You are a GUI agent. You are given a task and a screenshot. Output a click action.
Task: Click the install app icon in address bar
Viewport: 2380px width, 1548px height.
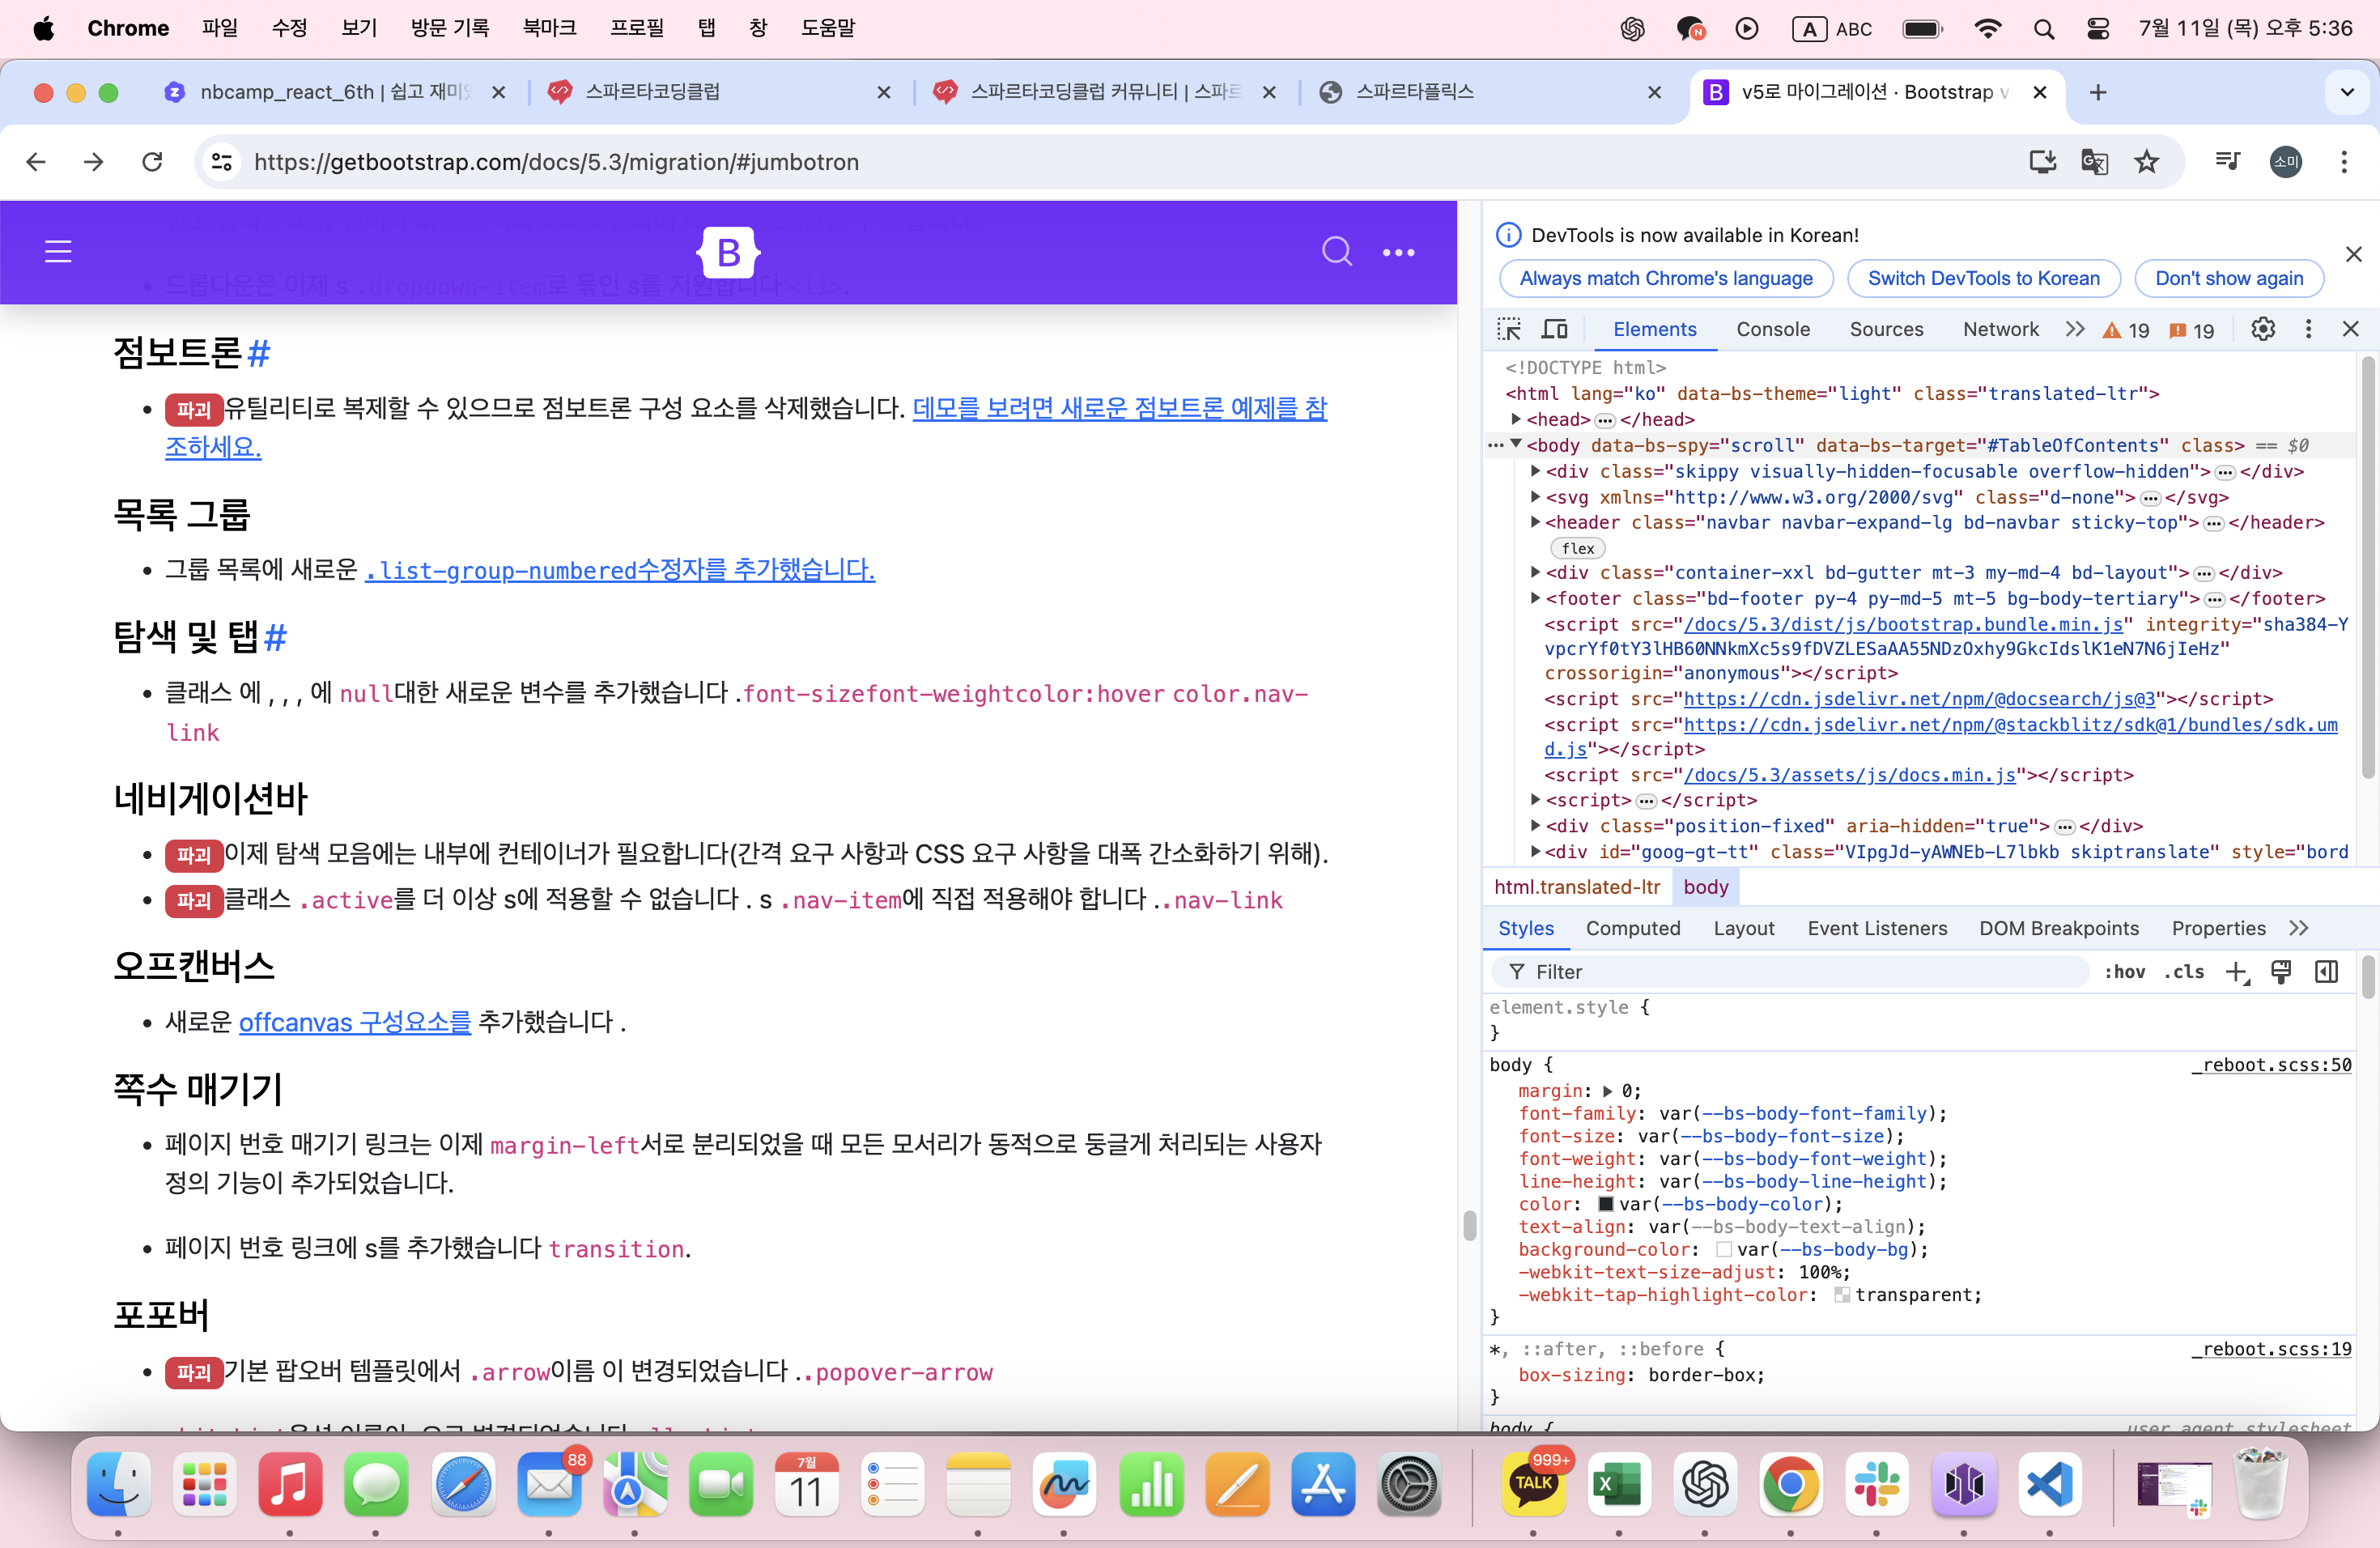coord(2042,162)
